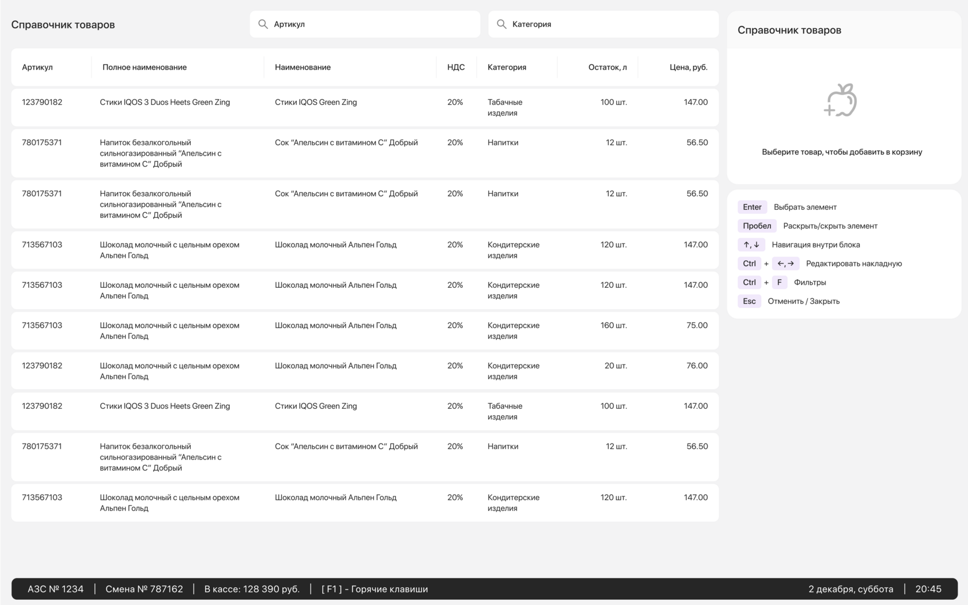Click the НДС column header

click(x=456, y=67)
